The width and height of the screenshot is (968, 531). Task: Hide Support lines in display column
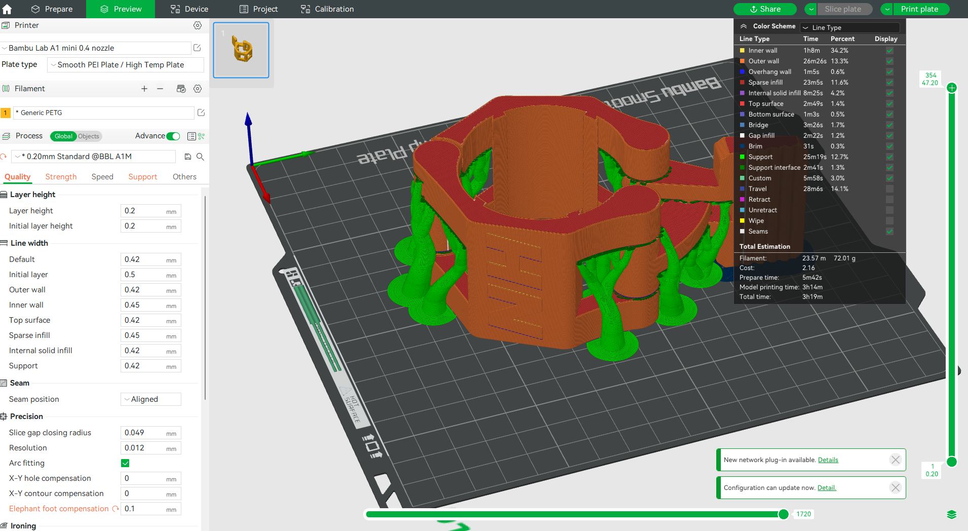click(x=889, y=157)
